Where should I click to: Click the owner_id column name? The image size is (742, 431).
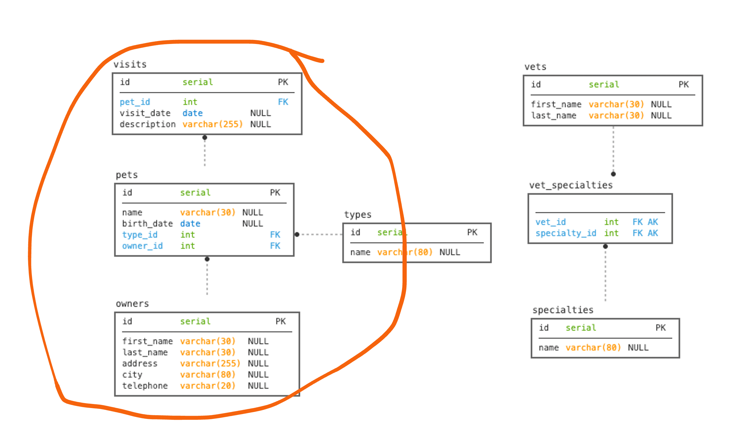tap(143, 246)
